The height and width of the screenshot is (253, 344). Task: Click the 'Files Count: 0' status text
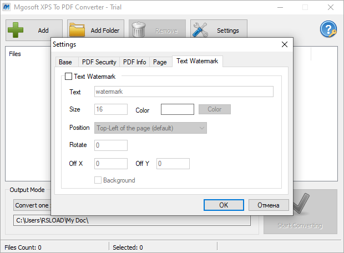pos(23,247)
